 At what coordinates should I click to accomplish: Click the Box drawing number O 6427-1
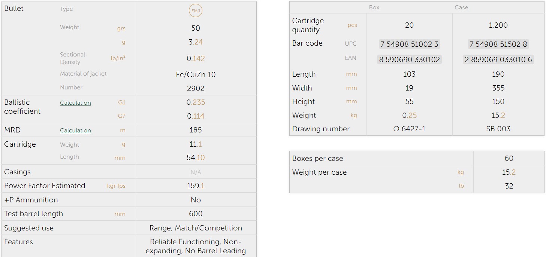(409, 129)
